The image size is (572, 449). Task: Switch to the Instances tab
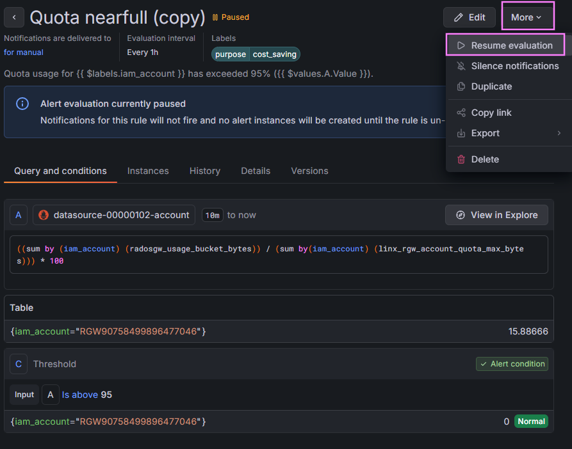(148, 171)
